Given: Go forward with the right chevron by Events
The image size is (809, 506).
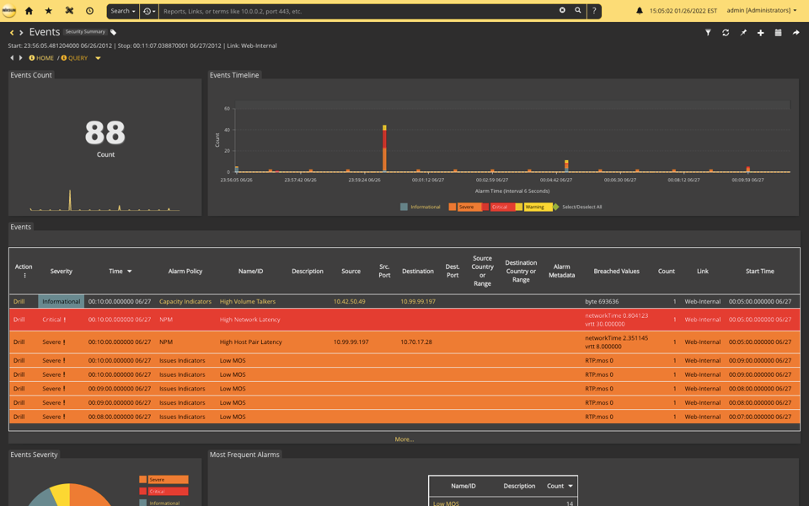Looking at the screenshot, I should coord(21,33).
